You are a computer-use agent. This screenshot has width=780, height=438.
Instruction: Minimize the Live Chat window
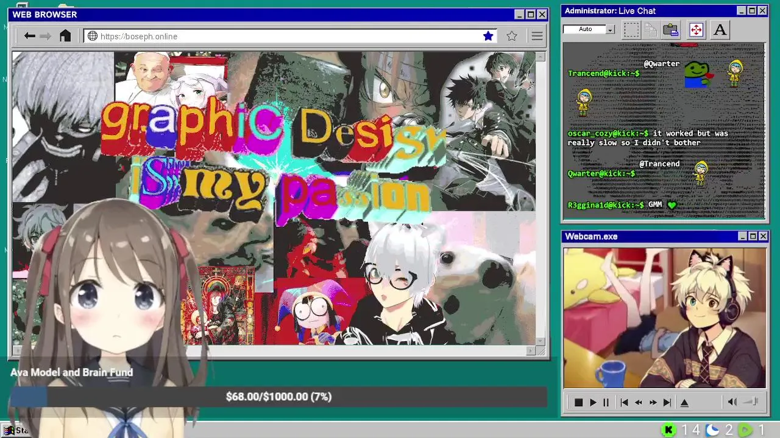click(x=741, y=11)
